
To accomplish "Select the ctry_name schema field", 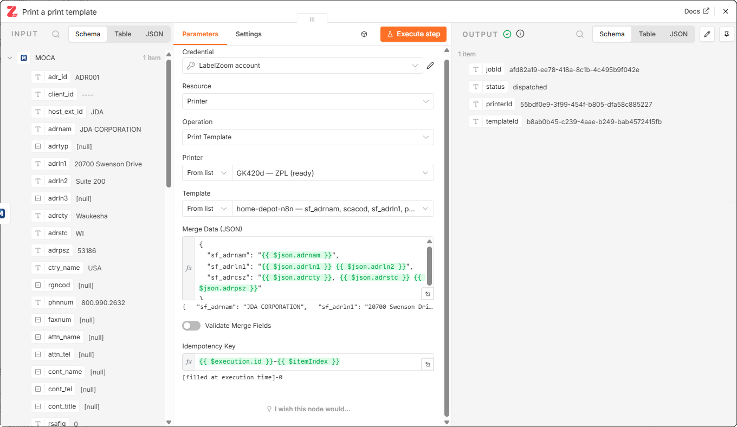I will tap(57, 268).
